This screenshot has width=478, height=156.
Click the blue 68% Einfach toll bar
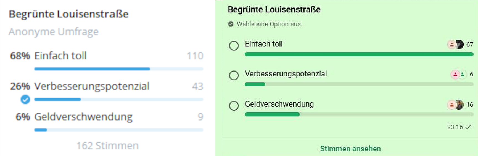tap(92, 69)
